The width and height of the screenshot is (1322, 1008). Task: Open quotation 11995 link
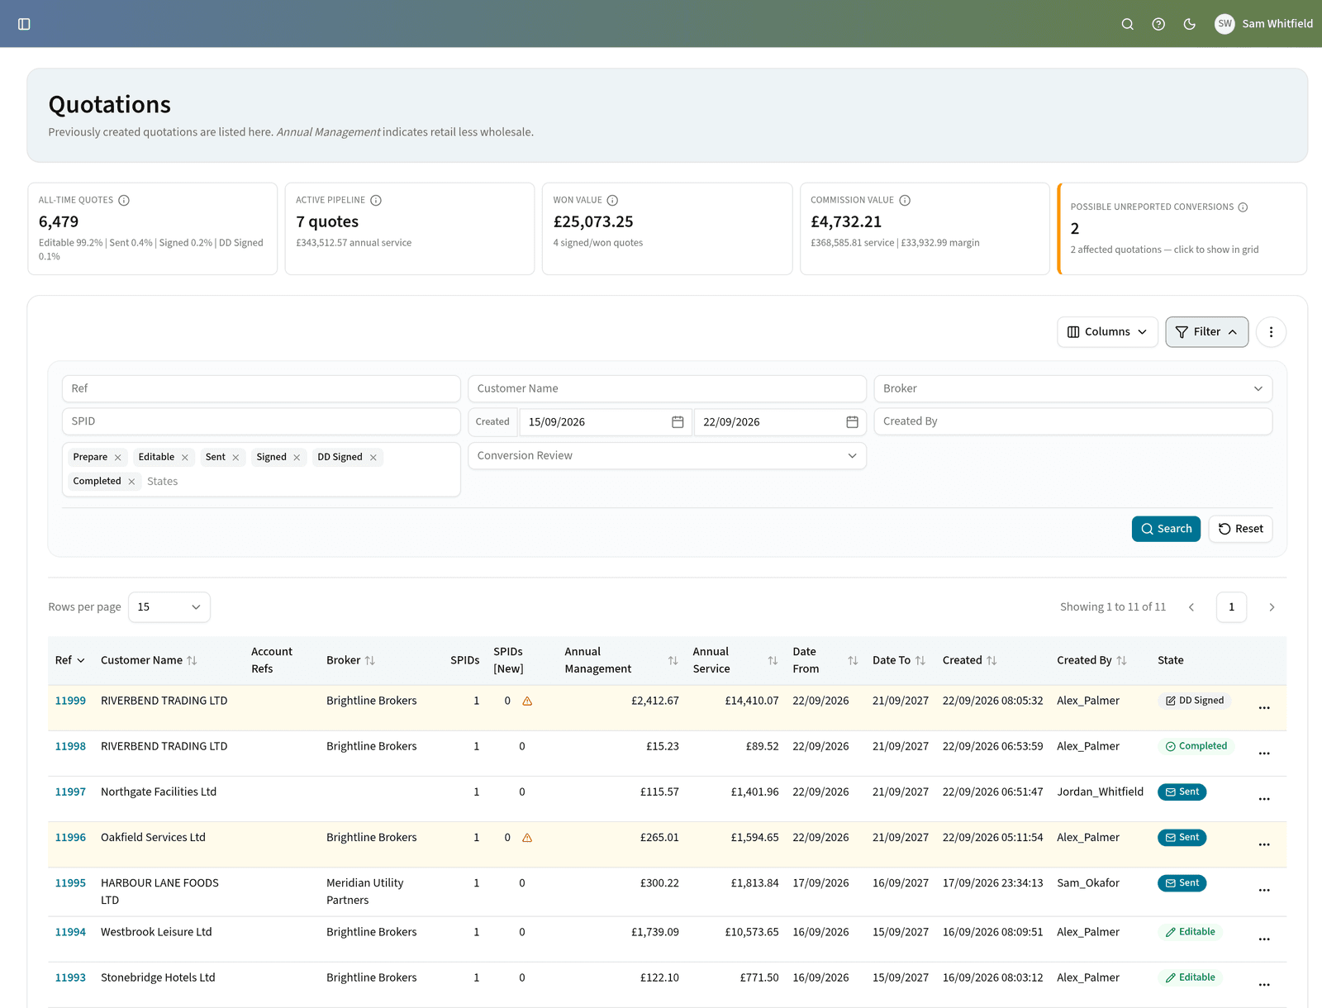(70, 883)
